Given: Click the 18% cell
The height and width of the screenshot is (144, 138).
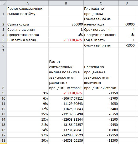Looking at the screenshot, I should click(28, 119).
